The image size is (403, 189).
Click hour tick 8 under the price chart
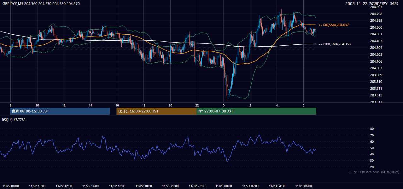(10, 105)
